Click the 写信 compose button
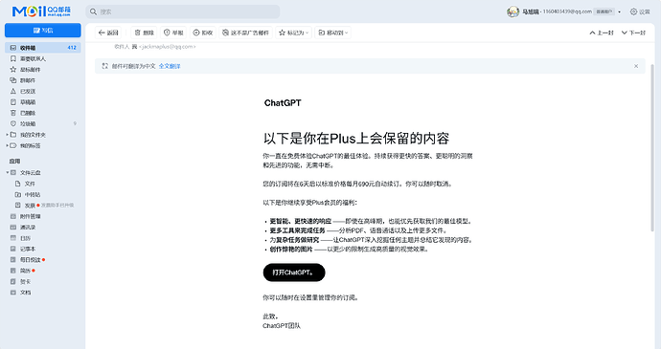661x349 pixels. pos(42,31)
